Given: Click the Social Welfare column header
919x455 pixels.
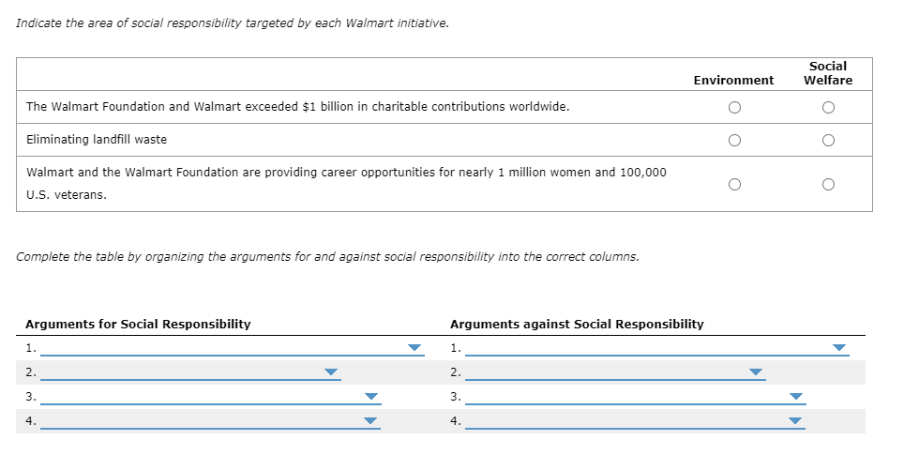Looking at the screenshot, I should [827, 73].
